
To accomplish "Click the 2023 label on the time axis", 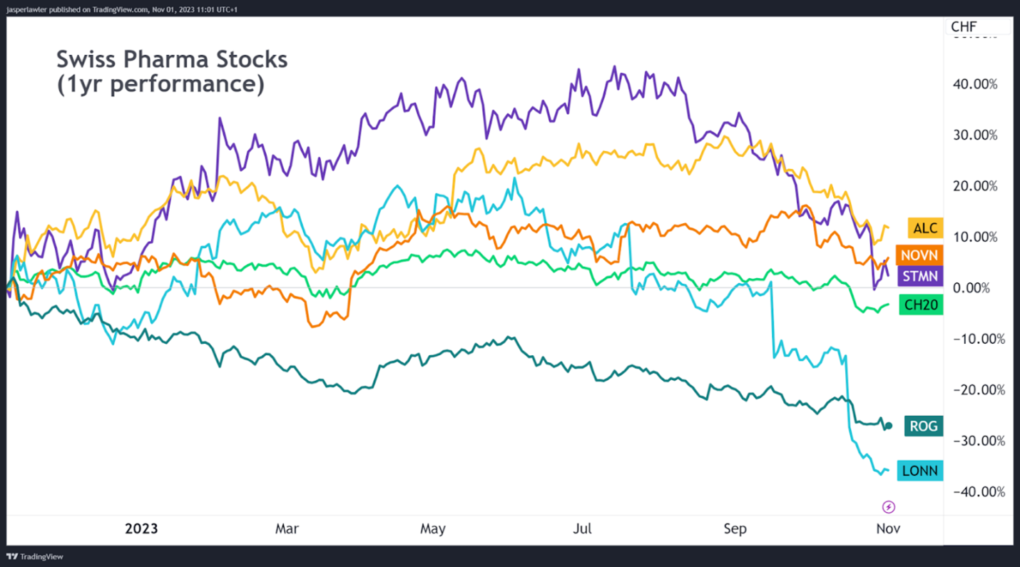I will [x=141, y=529].
